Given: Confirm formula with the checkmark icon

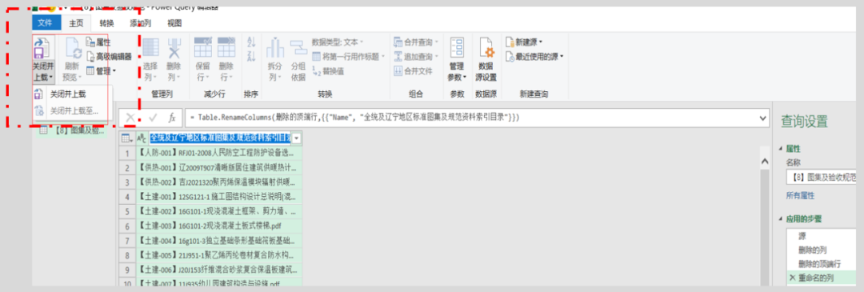Looking at the screenshot, I should [x=153, y=118].
